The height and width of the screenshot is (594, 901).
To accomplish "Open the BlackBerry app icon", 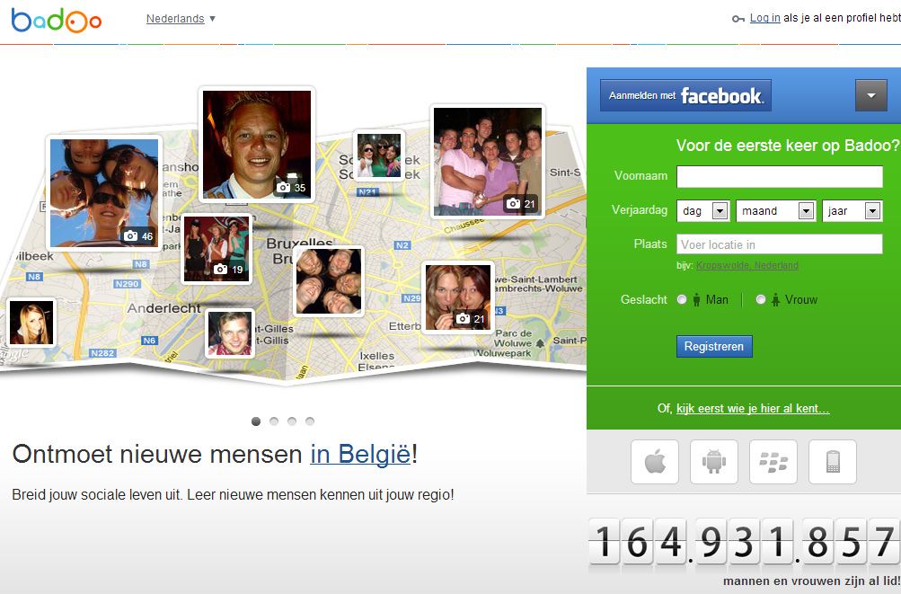I will point(773,462).
